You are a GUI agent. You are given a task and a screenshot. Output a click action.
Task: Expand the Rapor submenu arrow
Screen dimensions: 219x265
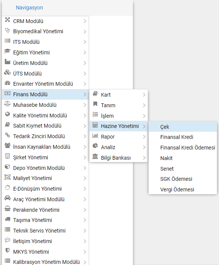[x=144, y=137]
